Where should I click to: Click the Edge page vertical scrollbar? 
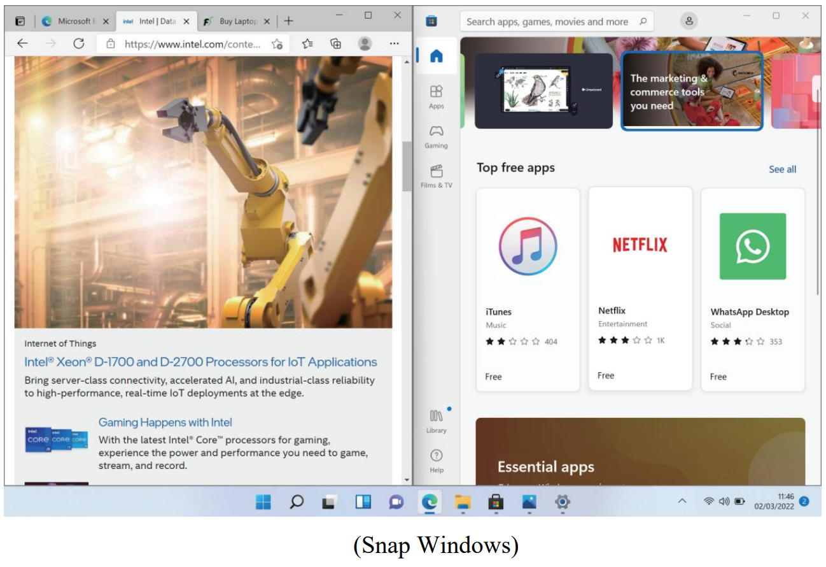(x=407, y=166)
